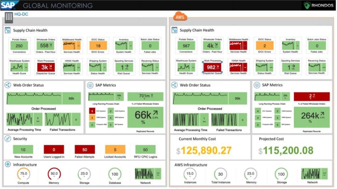Click AWS Storage 100 gauge
The image size is (337, 189).
click(x=281, y=174)
